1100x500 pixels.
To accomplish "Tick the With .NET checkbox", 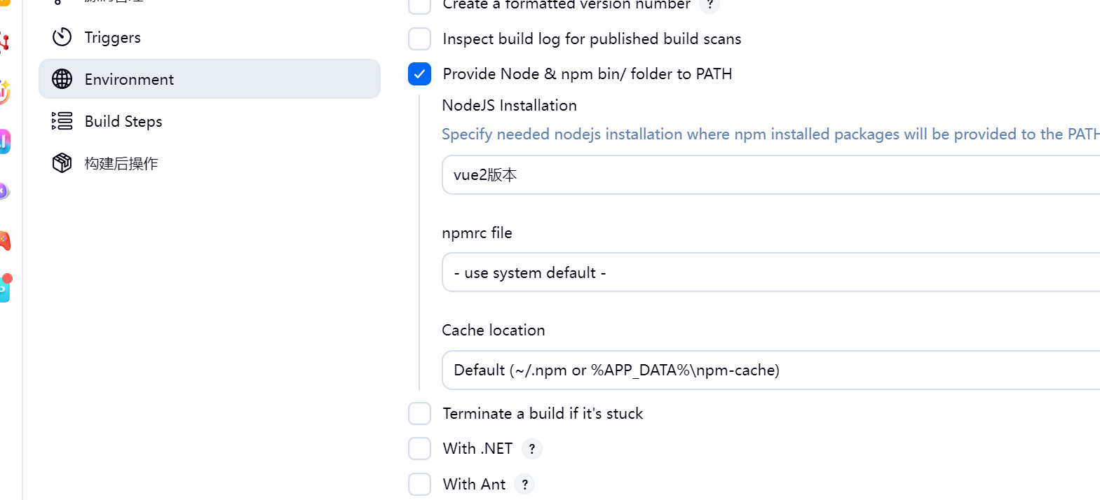I will click(x=419, y=449).
